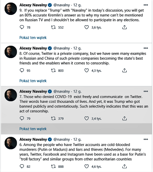Image resolution: width=153 pixels, height=172 pixels.
Task: Share the tweet about Russian and China censorship
Action: pyautogui.click(x=124, y=70)
